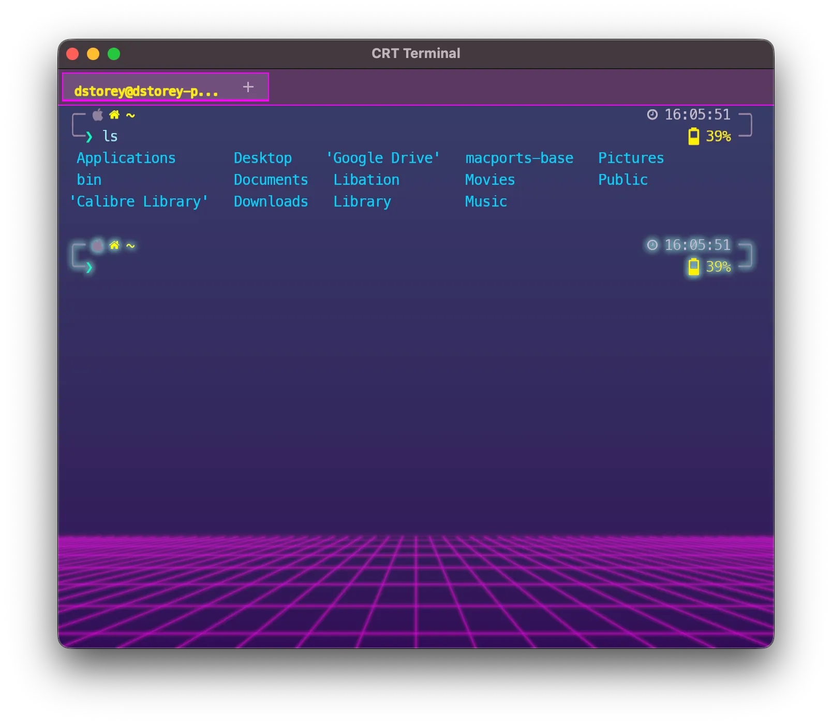
Task: Click the Documents directory name
Action: [271, 180]
